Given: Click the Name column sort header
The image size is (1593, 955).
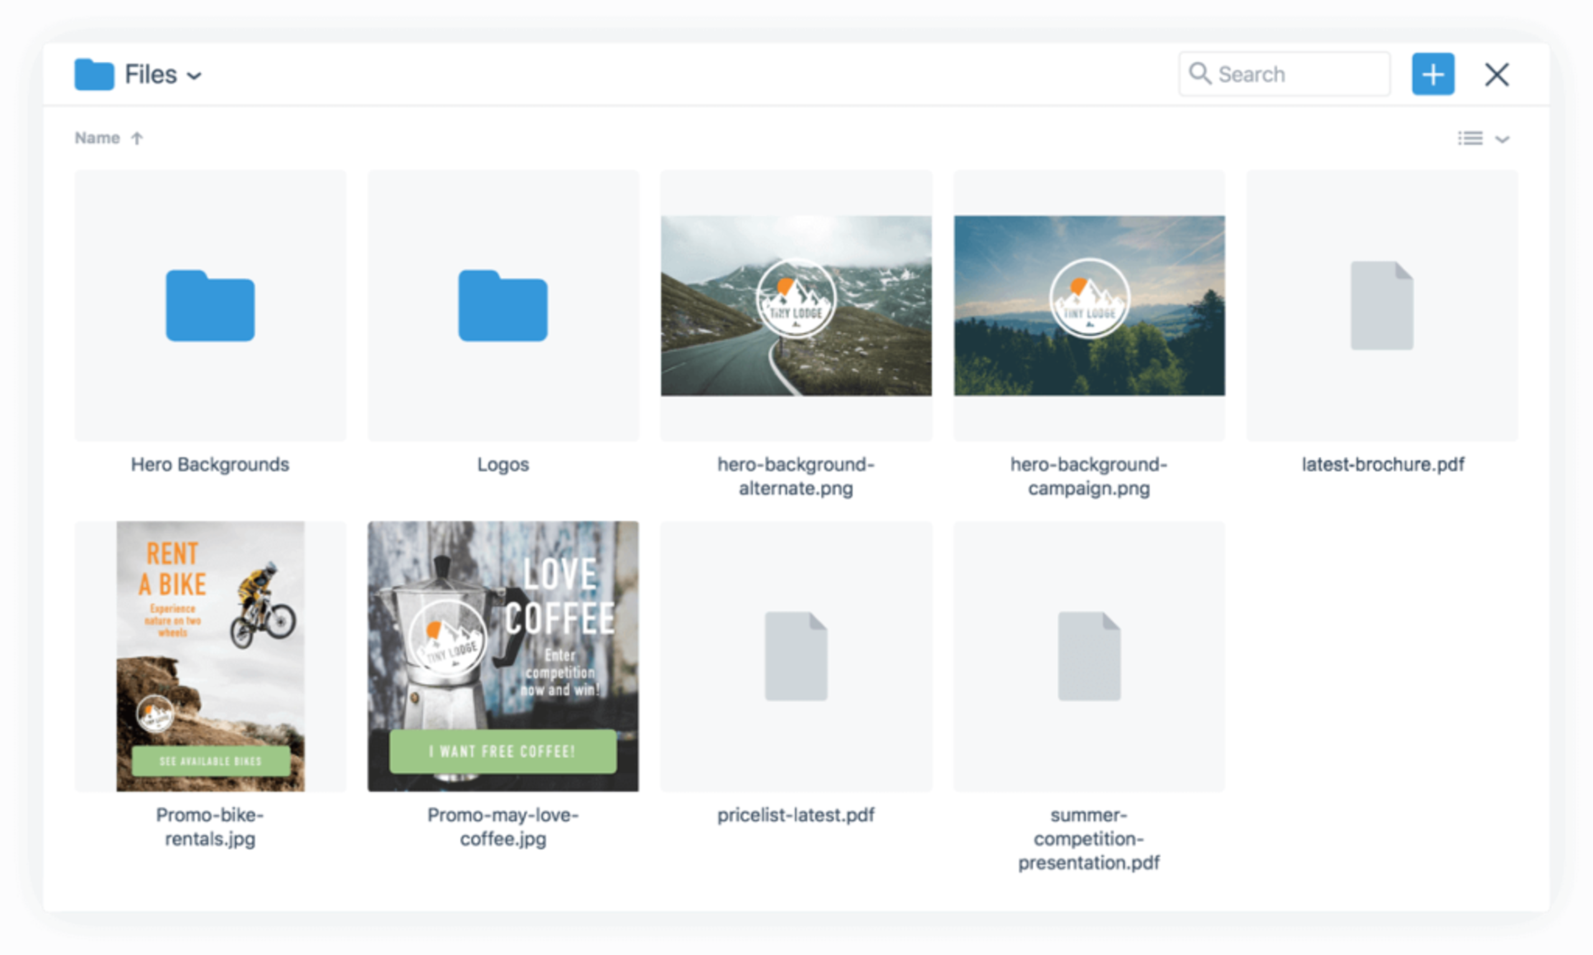Looking at the screenshot, I should [98, 137].
